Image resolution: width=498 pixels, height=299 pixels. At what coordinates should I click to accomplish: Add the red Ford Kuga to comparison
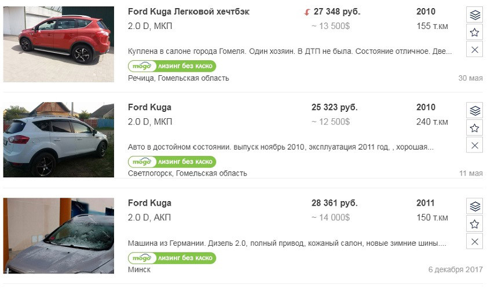click(x=475, y=15)
